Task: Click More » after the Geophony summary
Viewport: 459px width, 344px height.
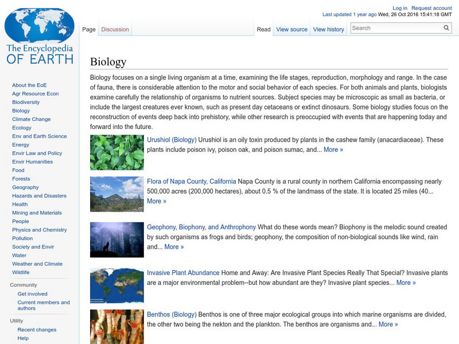Action: [174, 247]
